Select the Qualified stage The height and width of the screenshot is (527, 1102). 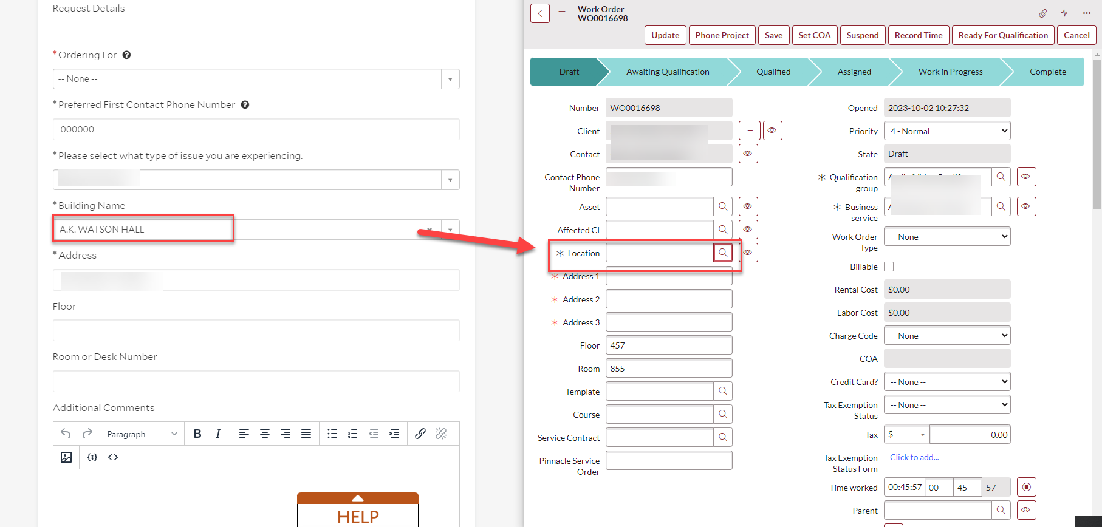point(773,72)
